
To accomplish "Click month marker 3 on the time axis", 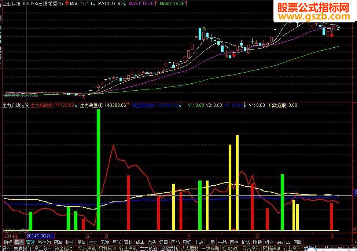I will [x=107, y=236].
